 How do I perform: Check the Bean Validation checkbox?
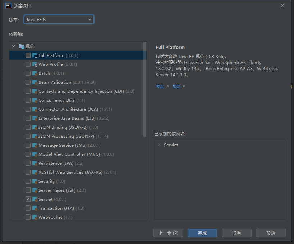coord(28,82)
